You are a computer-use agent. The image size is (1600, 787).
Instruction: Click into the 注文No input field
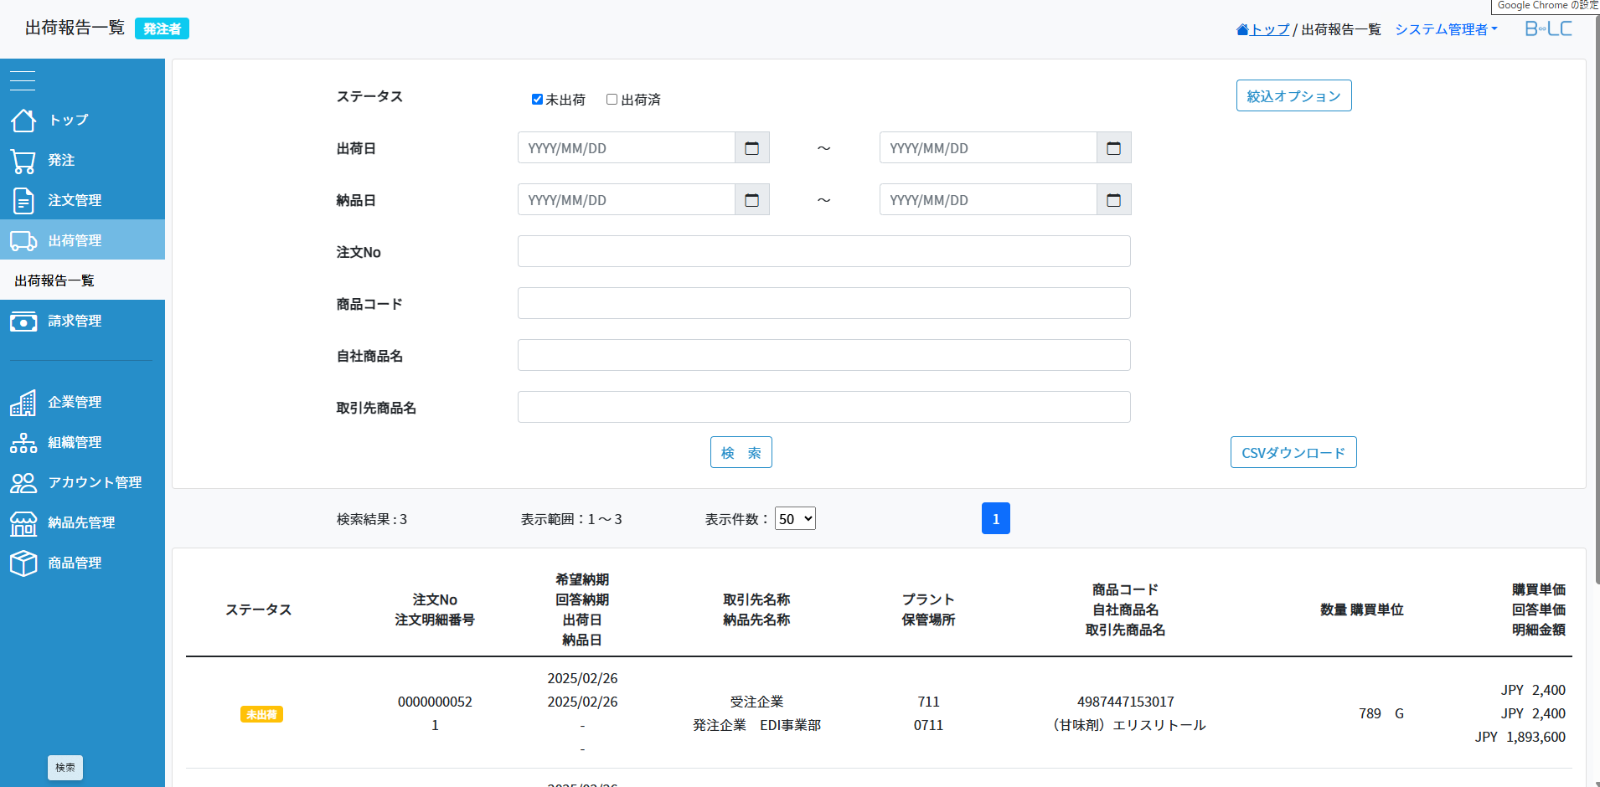823,252
